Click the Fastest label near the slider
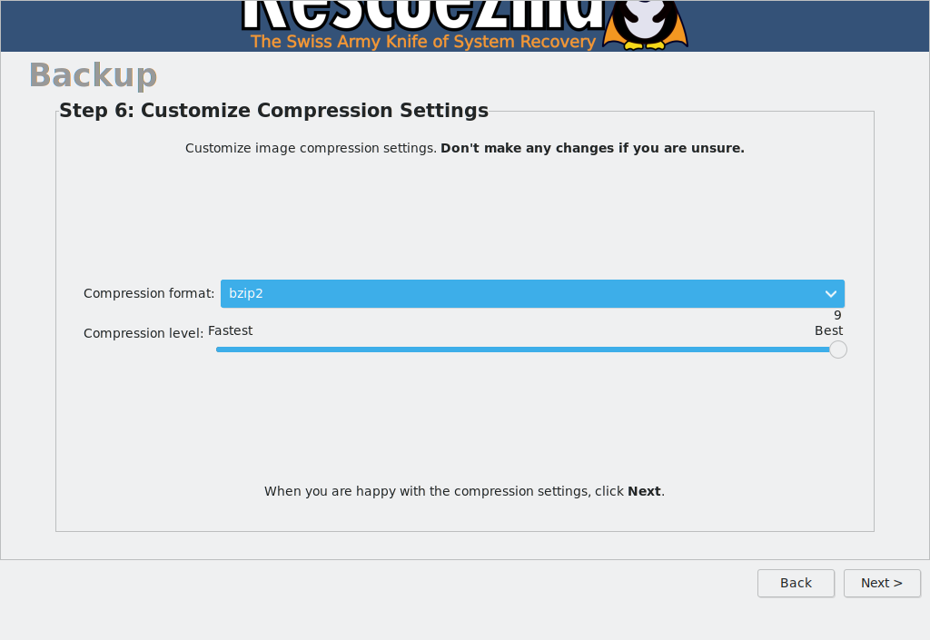 (230, 330)
